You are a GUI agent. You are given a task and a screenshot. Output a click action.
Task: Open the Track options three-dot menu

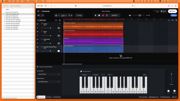pyautogui.click(x=59, y=31)
